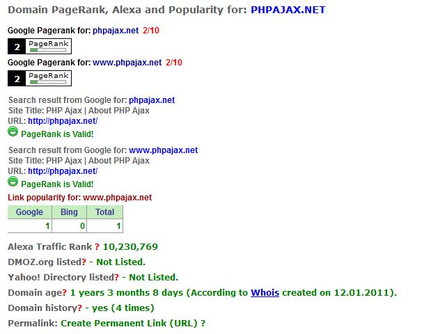Viewport: 424px width, 334px height.
Task: Click green smiley above www.phpajax.net search result
Action: click(13, 132)
